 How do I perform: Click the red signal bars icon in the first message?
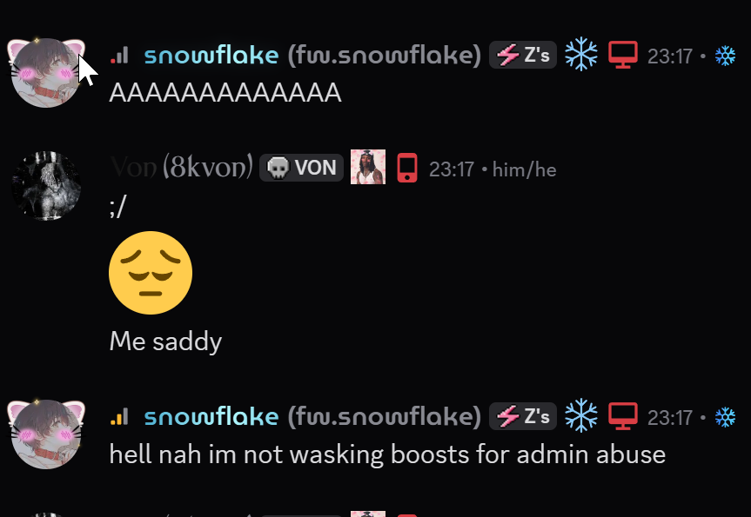point(119,55)
